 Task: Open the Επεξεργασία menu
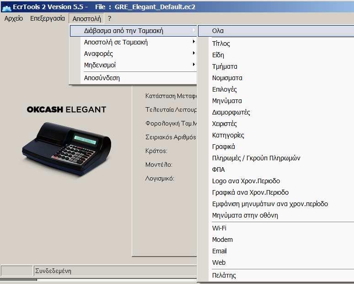48,18
